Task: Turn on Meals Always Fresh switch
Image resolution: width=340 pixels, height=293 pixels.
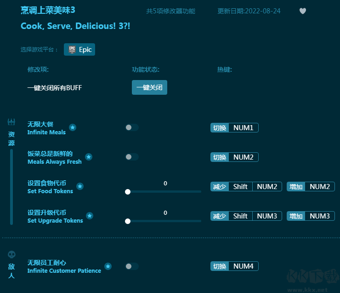Action: 131,157
